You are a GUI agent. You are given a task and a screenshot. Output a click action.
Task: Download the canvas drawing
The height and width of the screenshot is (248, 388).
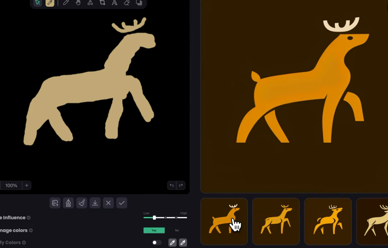[x=95, y=203]
